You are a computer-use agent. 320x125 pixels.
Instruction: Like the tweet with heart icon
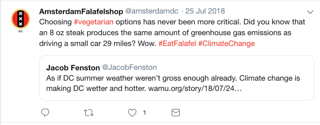point(132,113)
